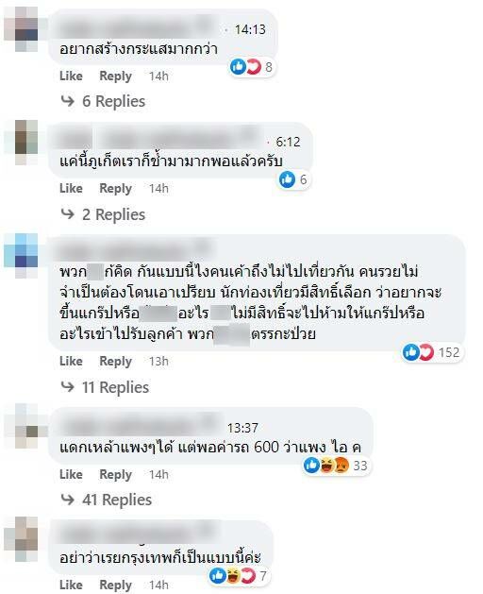Expand the 6 Replies thread
The image size is (483, 594).
point(113,101)
